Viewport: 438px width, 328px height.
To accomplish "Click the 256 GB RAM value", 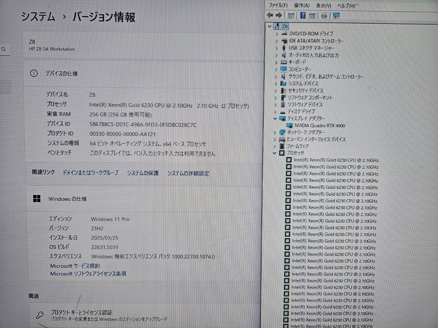I will pyautogui.click(x=120, y=115).
